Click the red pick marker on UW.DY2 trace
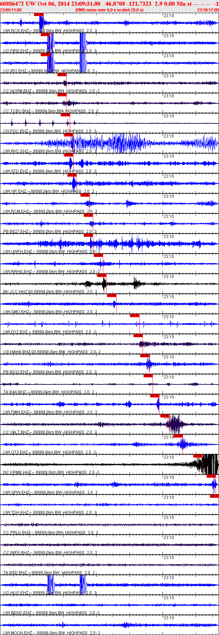Screen dimensions: 219x635 click(x=135, y=315)
